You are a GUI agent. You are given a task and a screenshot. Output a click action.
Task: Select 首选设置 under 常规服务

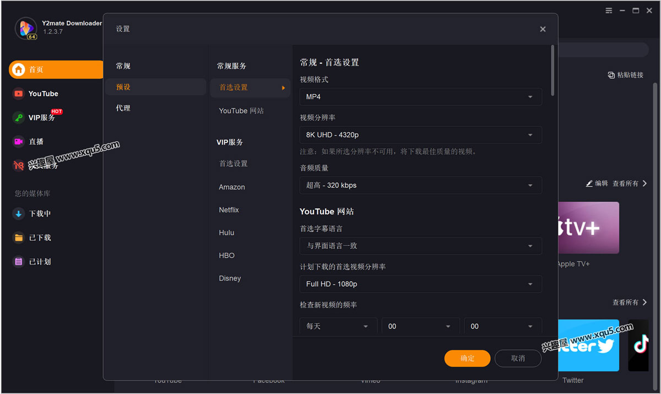[250, 88]
